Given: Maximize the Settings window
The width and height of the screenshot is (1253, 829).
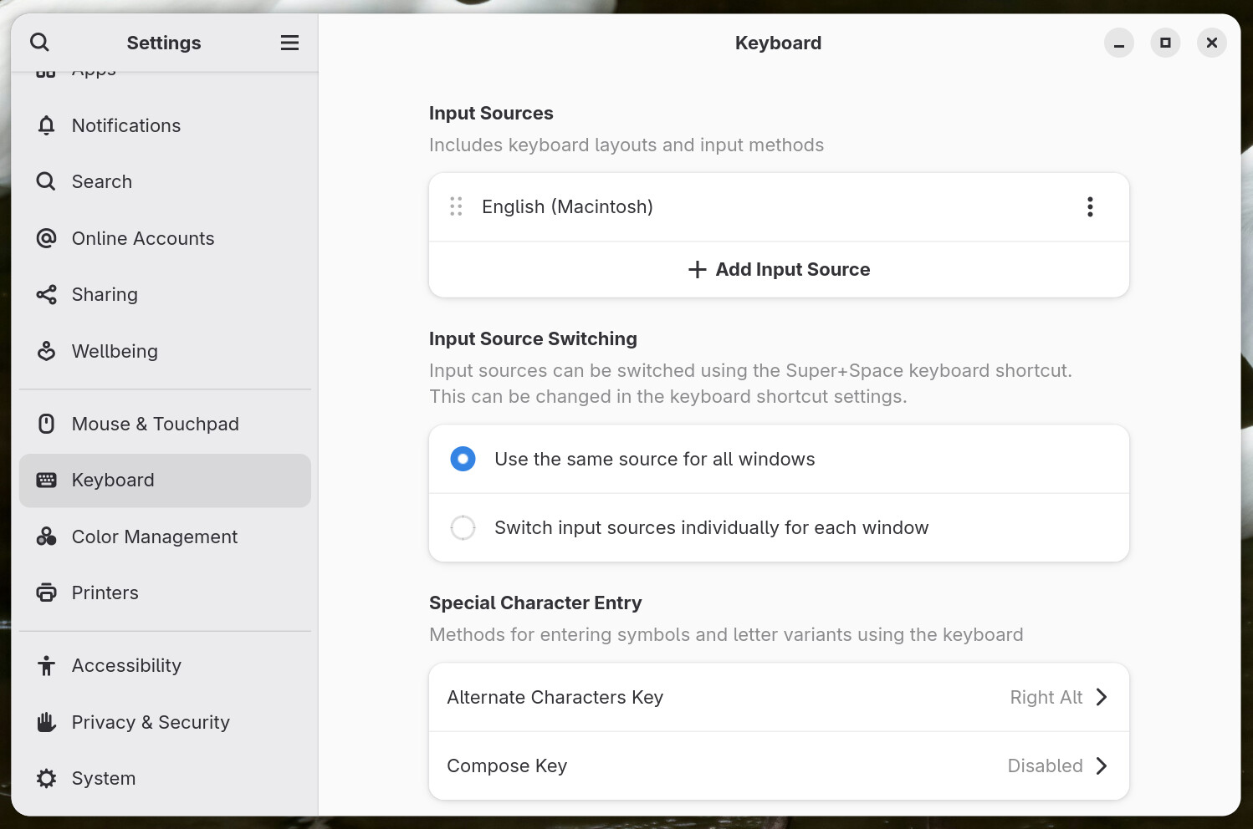Looking at the screenshot, I should (1165, 43).
